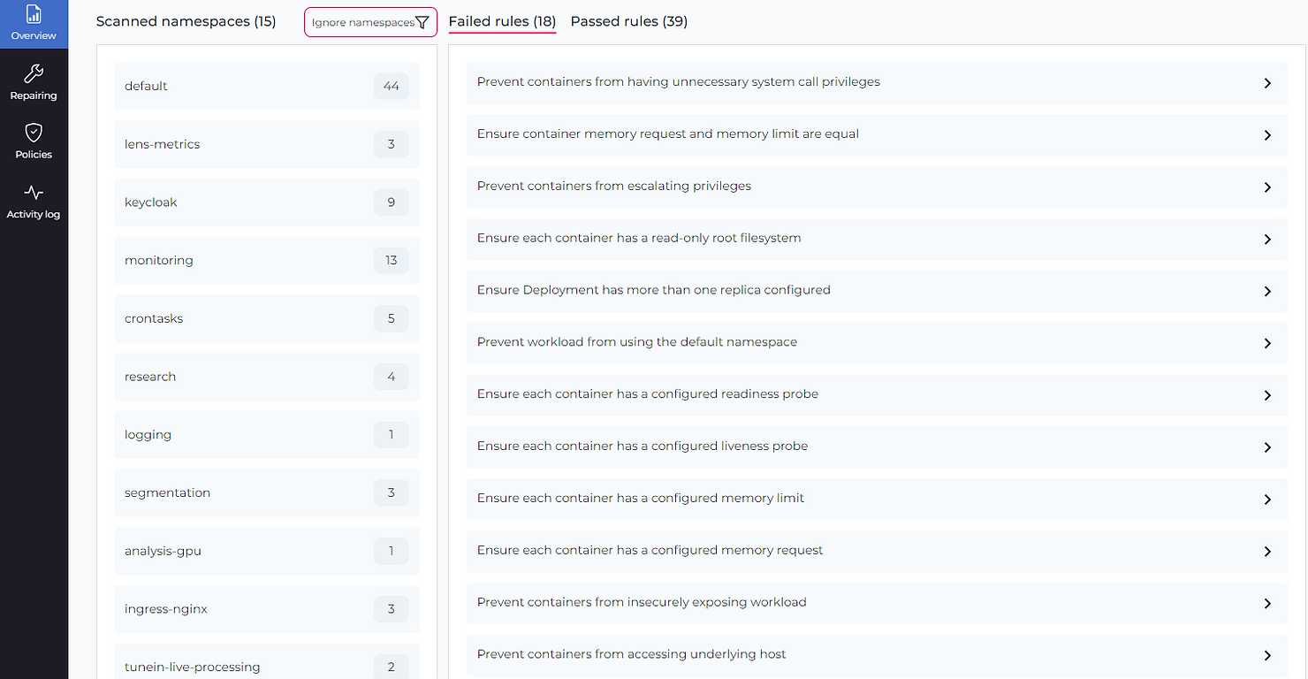
Task: Click the 4 count badge for research
Action: 392,377
